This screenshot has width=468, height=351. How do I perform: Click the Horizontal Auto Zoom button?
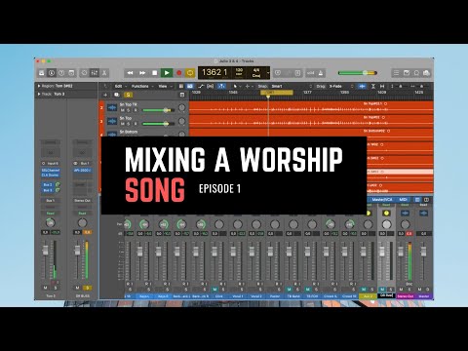pyautogui.click(x=382, y=86)
